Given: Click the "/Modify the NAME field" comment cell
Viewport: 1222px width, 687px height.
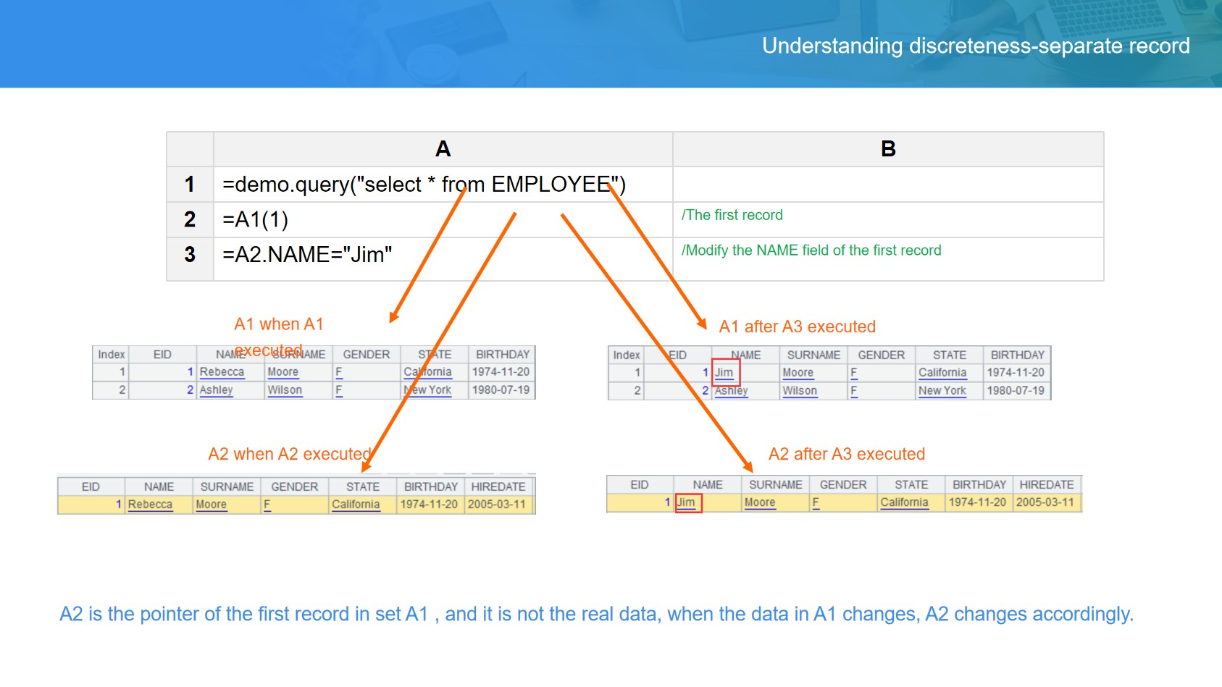Looking at the screenshot, I should (811, 250).
